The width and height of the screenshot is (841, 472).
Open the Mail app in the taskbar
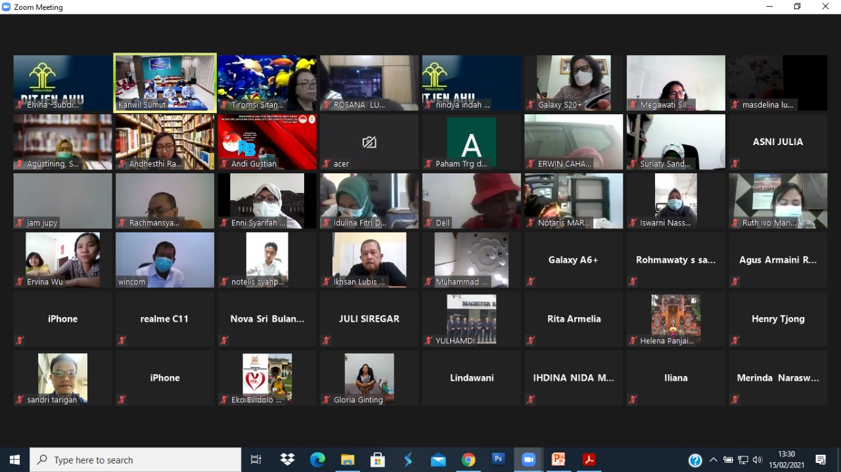click(438, 460)
